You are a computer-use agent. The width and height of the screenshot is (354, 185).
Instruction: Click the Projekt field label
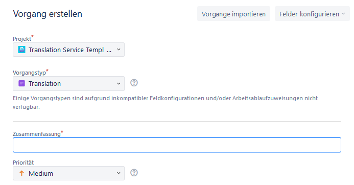(x=22, y=39)
